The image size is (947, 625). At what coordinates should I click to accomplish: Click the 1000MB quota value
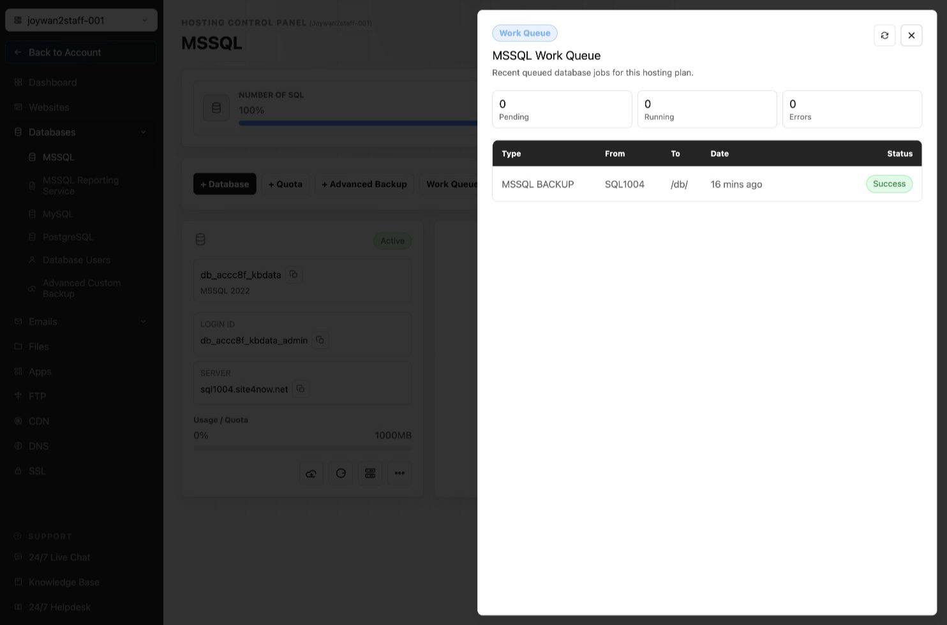pyautogui.click(x=393, y=436)
